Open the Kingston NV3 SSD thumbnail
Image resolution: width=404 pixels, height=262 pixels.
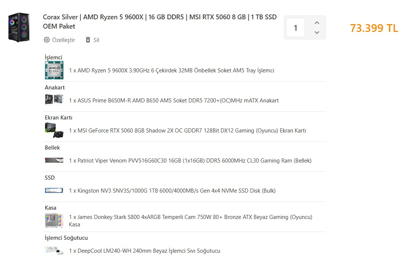tap(54, 190)
